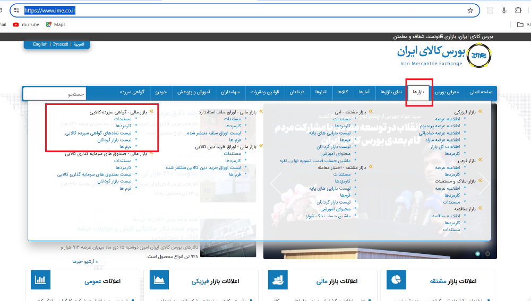This screenshot has width=531, height=301.
Task: Open اعلانات عمومی card title
Action: click(x=102, y=281)
